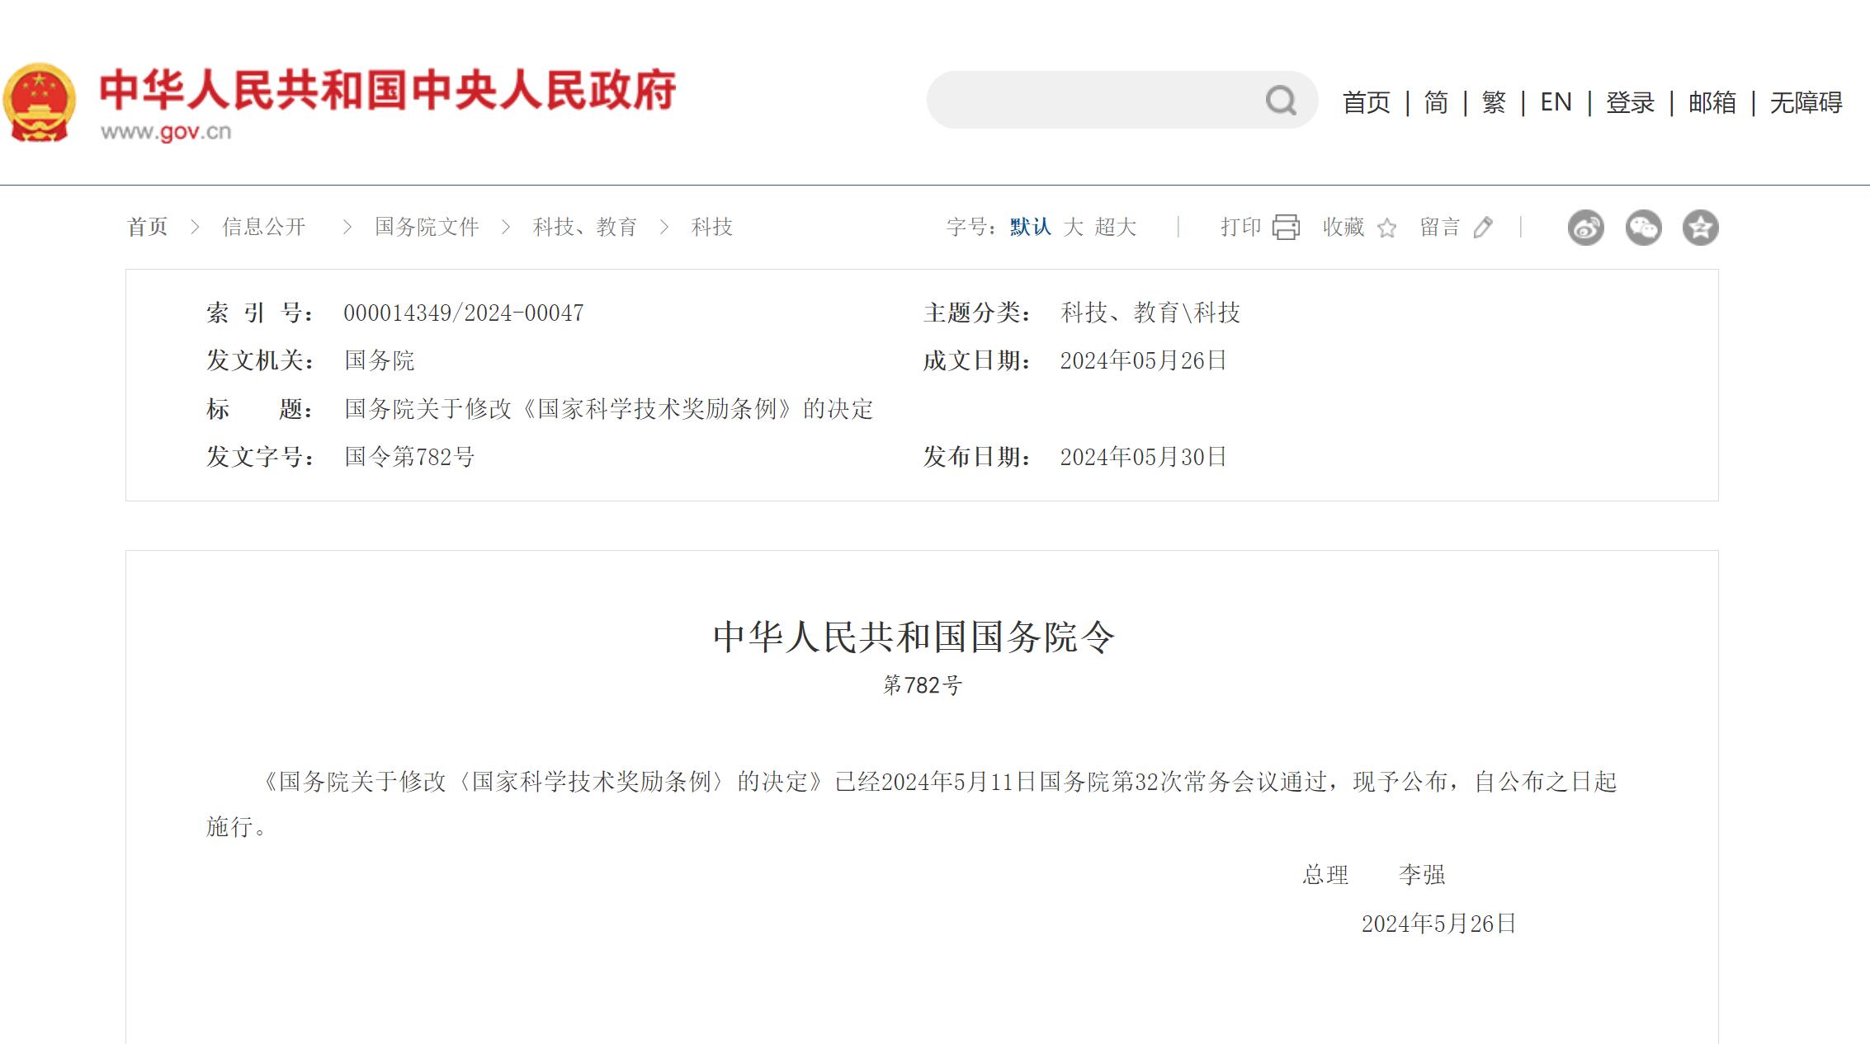Set font size to 超大
The height and width of the screenshot is (1044, 1870).
[1116, 227]
